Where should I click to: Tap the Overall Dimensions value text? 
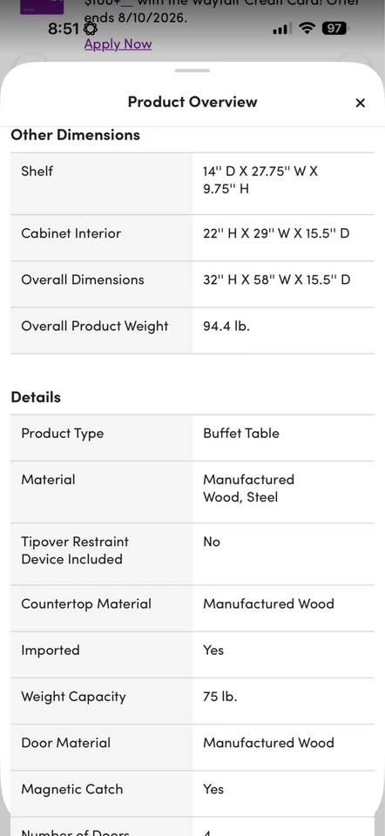pos(277,280)
